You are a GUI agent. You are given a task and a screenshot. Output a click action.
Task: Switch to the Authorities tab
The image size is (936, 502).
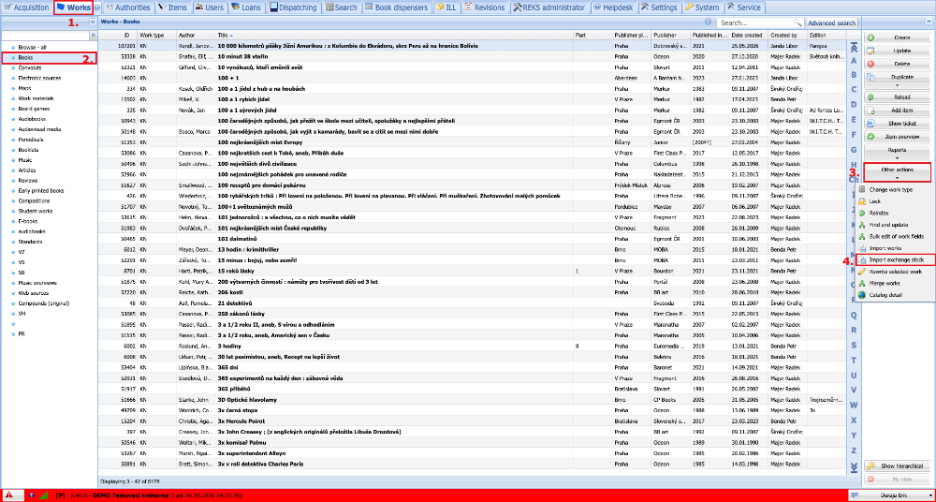(126, 7)
